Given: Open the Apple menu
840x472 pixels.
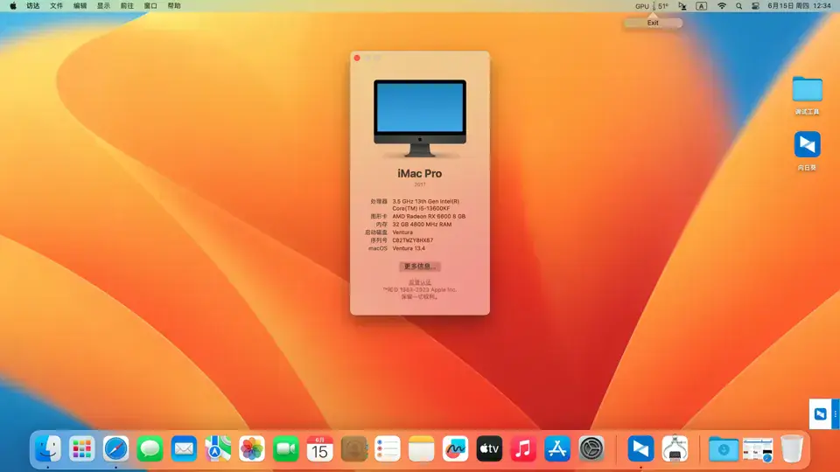Looking at the screenshot, I should coord(13,6).
